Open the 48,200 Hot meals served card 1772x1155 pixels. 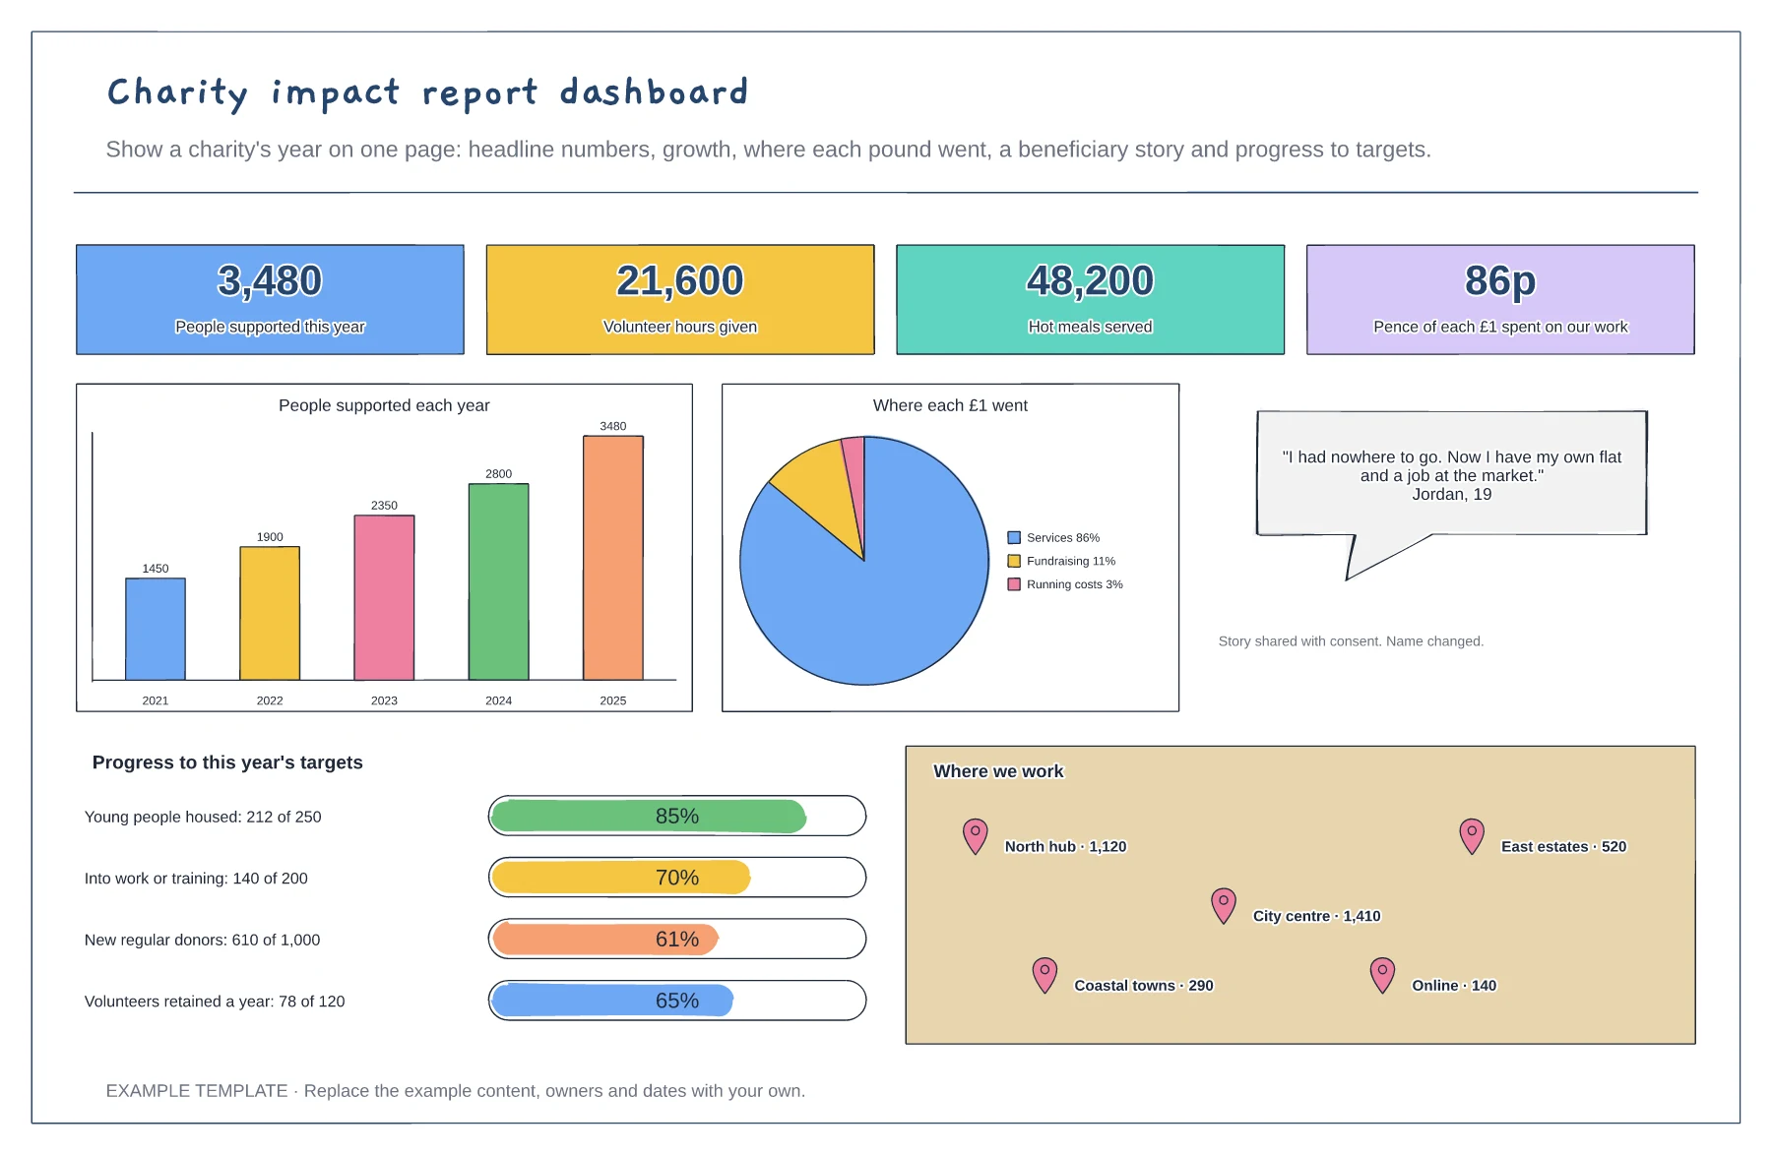click(x=1091, y=299)
